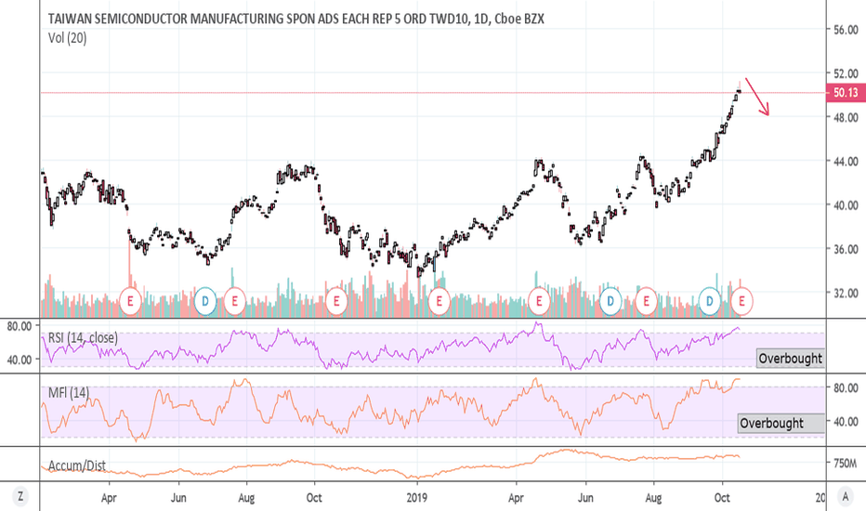Click the 44.00 price axis label
This screenshot has height=511, width=866.
coord(846,162)
